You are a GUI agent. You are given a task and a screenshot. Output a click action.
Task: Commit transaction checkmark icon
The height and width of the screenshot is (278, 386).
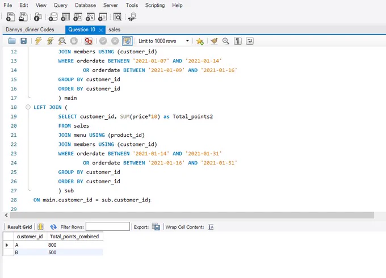click(103, 41)
